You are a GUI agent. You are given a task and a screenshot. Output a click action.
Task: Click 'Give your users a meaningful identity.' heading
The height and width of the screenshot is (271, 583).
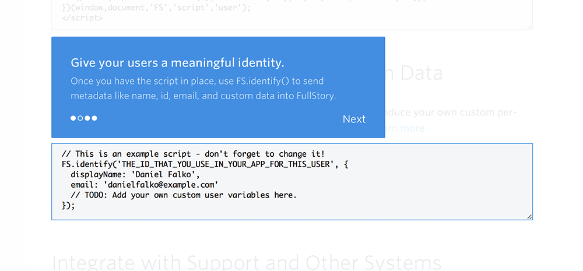coord(177,63)
